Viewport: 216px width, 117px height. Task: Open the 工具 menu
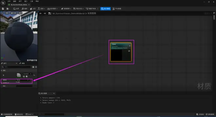[x=31, y=1]
